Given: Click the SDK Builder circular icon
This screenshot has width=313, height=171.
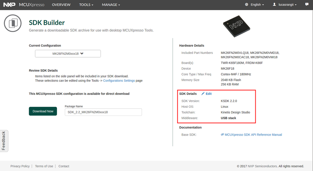Looking at the screenshot, I should click(13, 23).
